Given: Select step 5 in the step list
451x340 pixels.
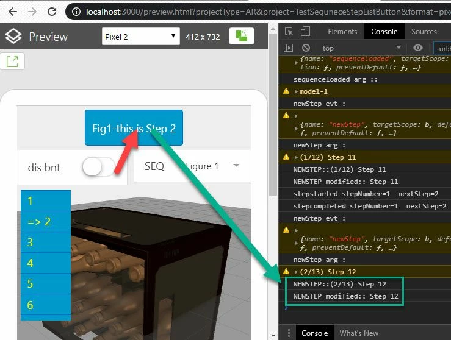Looking at the screenshot, I should point(46,284).
